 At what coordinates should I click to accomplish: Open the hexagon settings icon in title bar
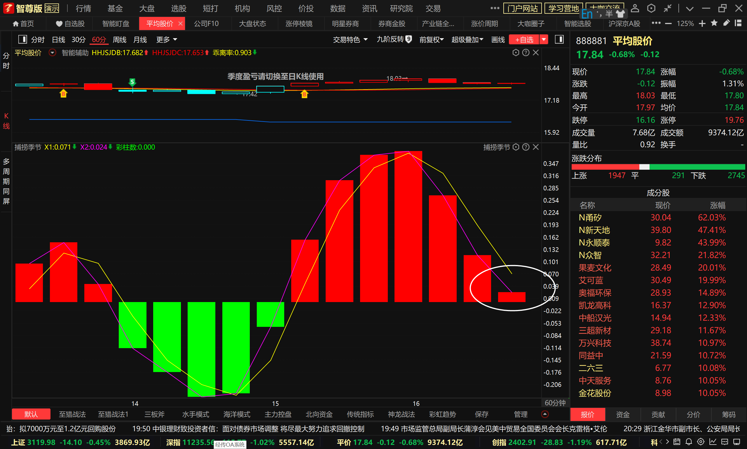point(651,8)
